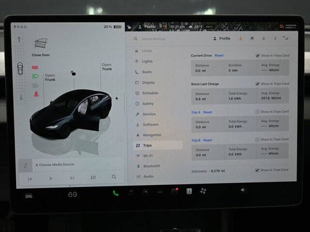Tap Open Trunk
This screenshot has width=310, height=232.
click(107, 67)
